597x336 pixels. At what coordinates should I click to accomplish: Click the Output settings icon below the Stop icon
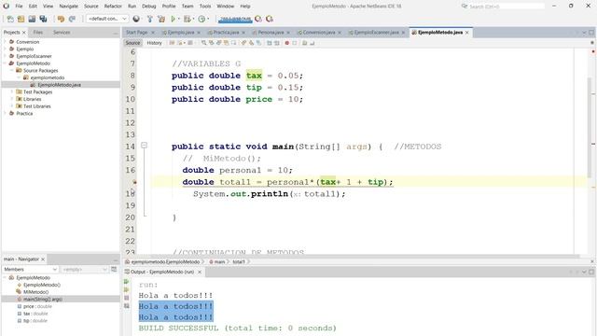click(127, 306)
